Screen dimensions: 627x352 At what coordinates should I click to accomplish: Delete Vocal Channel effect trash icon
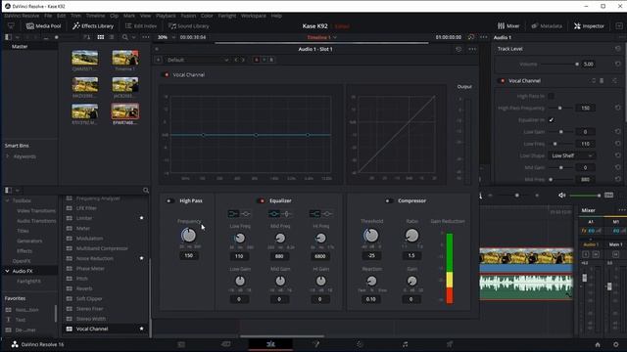click(x=602, y=80)
